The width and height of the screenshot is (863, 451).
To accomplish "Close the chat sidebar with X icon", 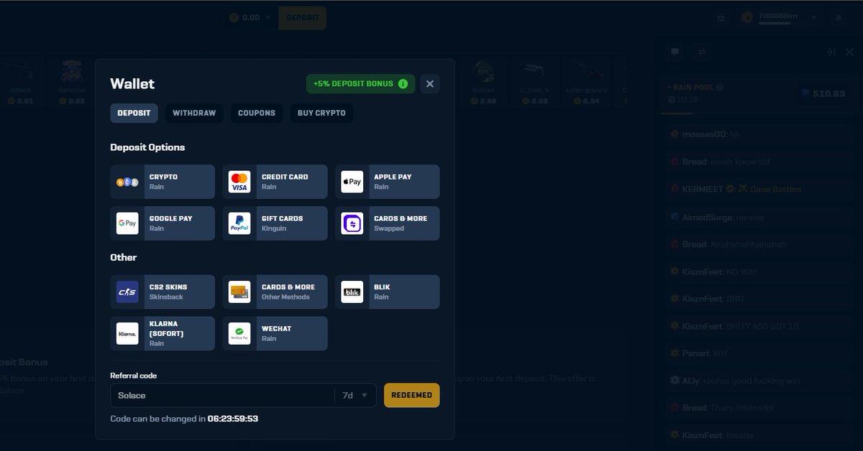I will [x=849, y=52].
